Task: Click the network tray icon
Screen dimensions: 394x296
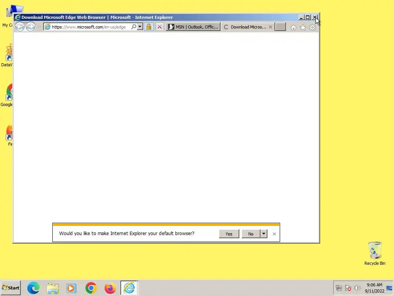Action: click(x=339, y=288)
